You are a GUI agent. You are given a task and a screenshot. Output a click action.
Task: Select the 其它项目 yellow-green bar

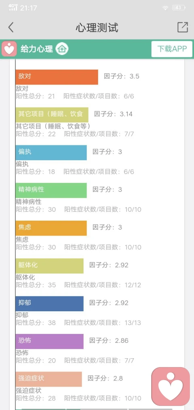[x=52, y=115]
